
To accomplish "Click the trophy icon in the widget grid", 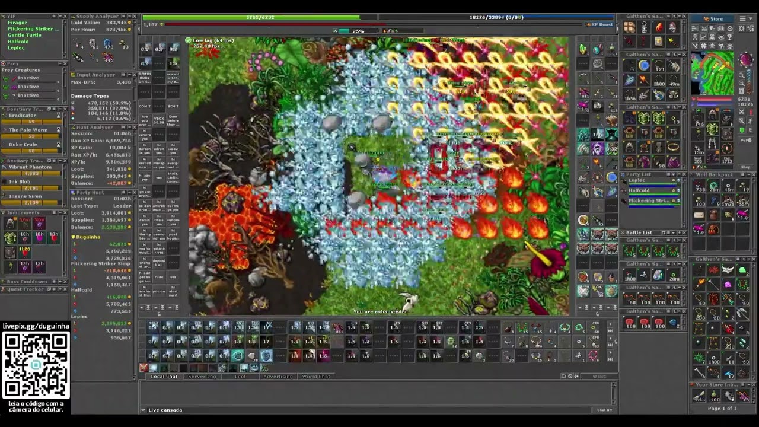I will click(x=730, y=37).
